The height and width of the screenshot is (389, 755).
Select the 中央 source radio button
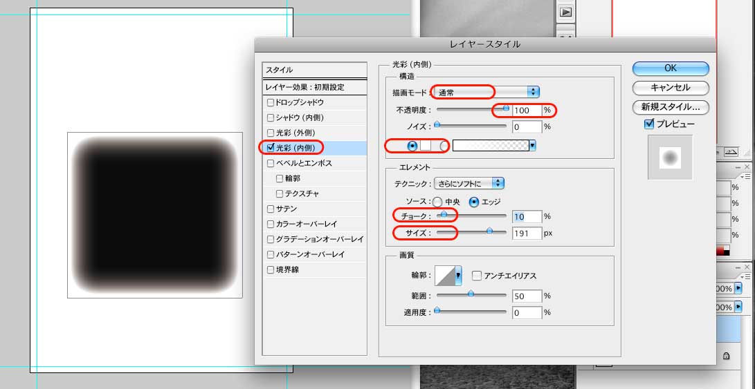tap(437, 202)
